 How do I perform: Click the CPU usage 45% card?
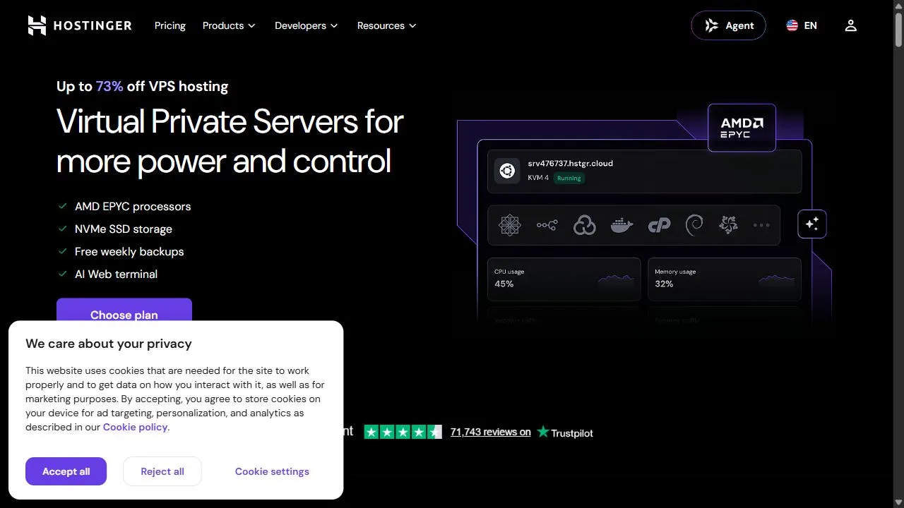pyautogui.click(x=564, y=279)
